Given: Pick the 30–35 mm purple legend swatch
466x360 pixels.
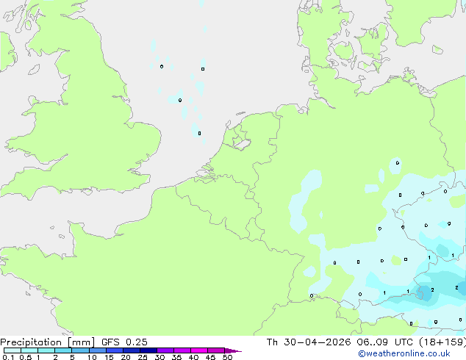Looking at the screenshot, I should (165, 350).
